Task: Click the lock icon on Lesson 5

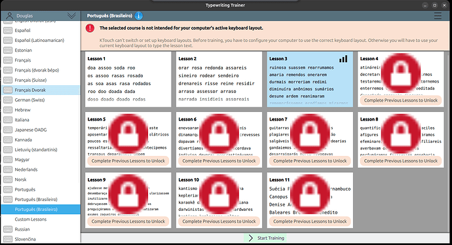Action: pos(128,134)
